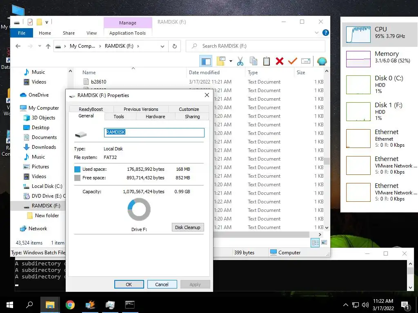The width and height of the screenshot is (418, 313).
Task: Click the Classic Shell seashell settings icon
Action: pyautogui.click(x=322, y=61)
